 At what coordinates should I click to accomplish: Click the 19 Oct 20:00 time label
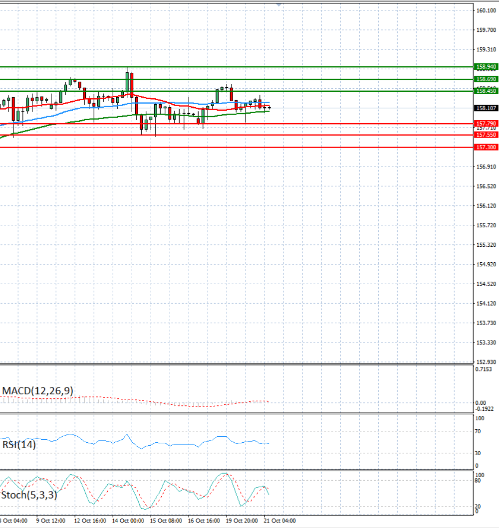(x=242, y=521)
